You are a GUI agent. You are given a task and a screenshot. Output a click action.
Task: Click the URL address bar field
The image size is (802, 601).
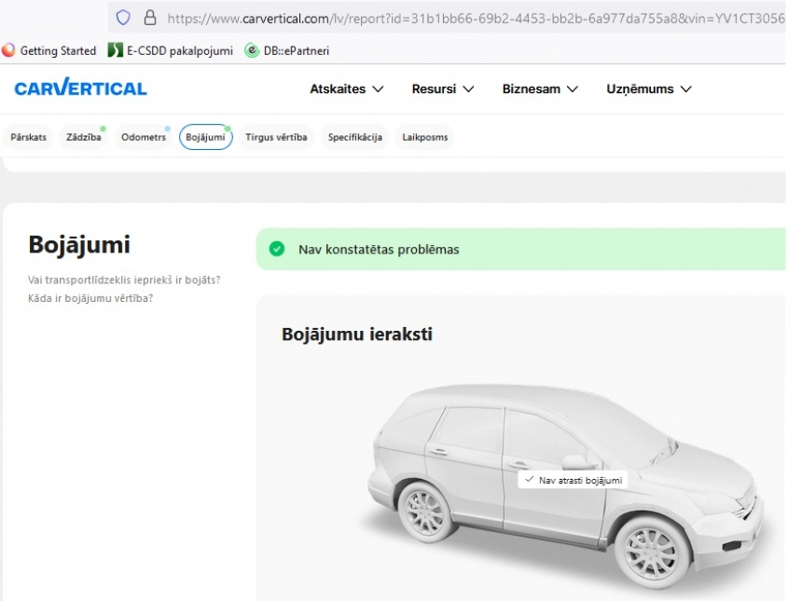pos(476,19)
